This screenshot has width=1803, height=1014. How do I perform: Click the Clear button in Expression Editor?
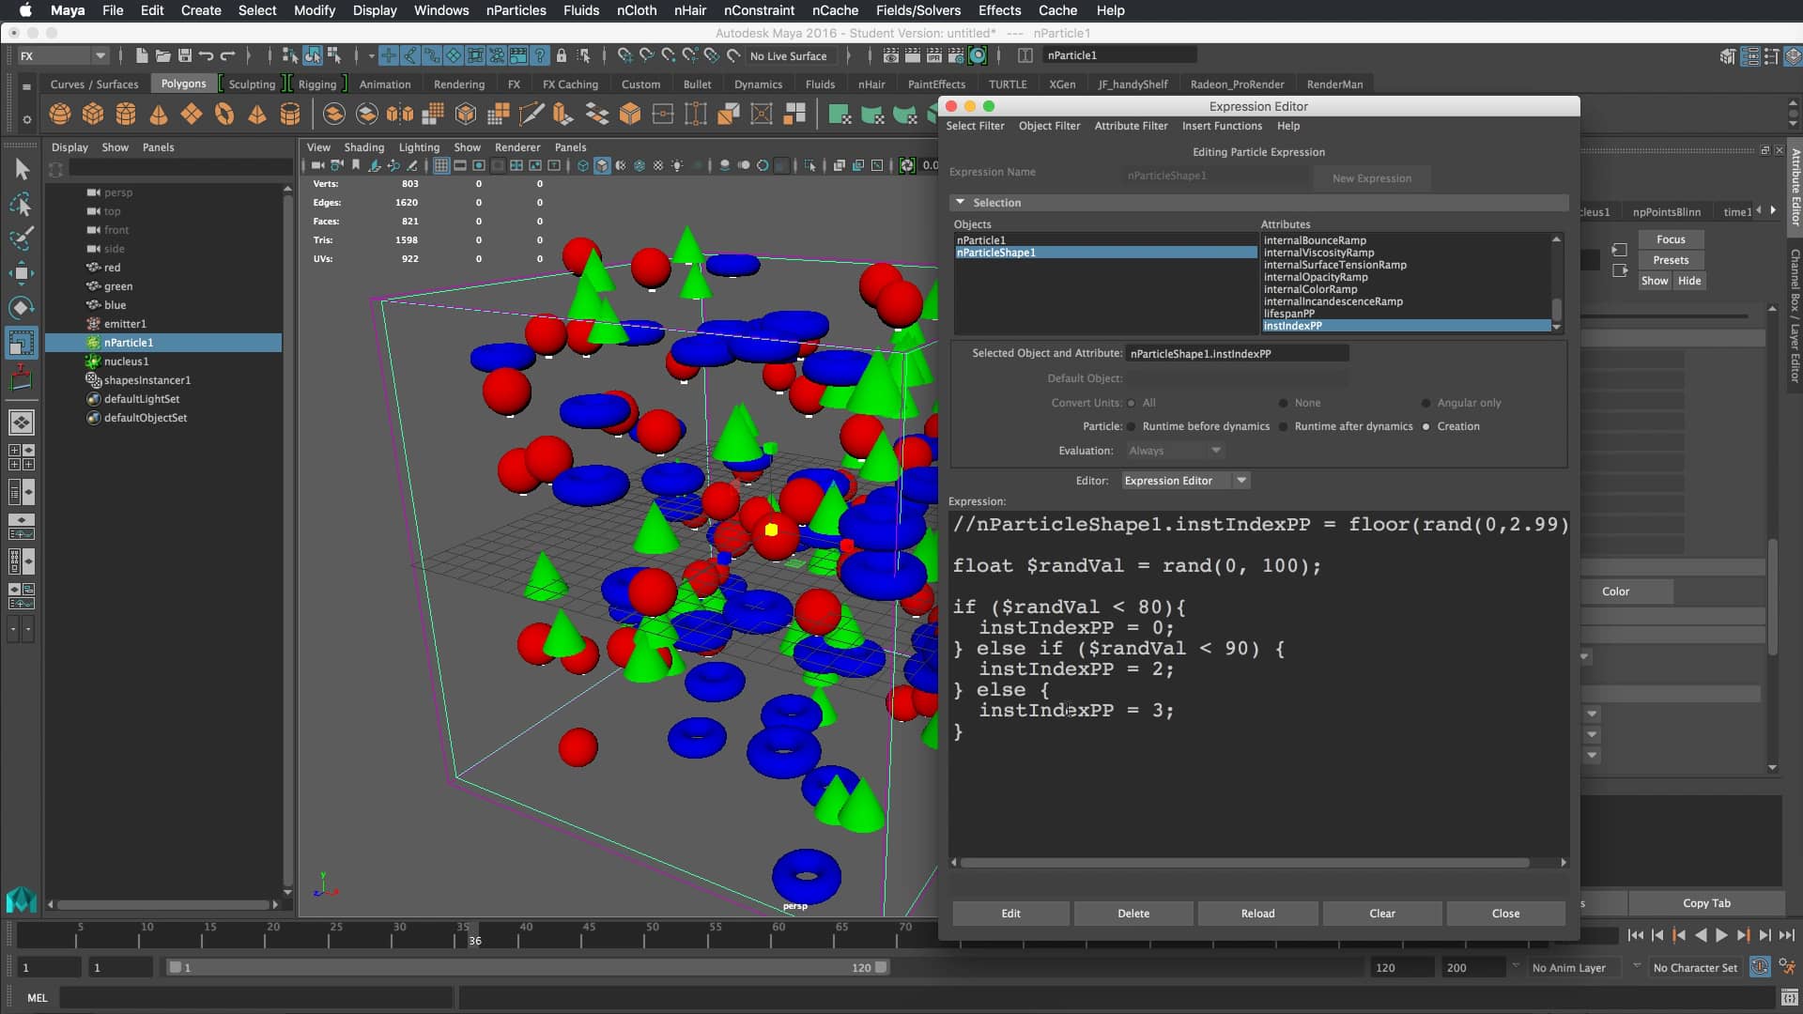click(1381, 913)
